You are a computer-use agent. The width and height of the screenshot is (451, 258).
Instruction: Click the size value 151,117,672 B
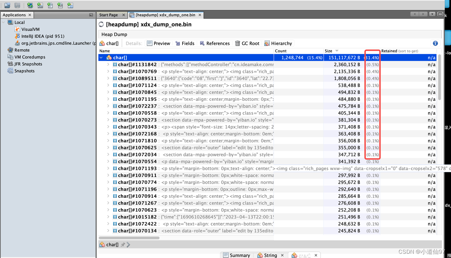point(344,57)
